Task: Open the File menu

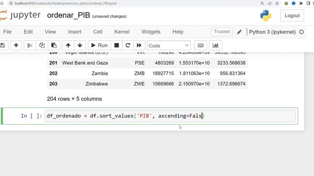Action: 7,32
